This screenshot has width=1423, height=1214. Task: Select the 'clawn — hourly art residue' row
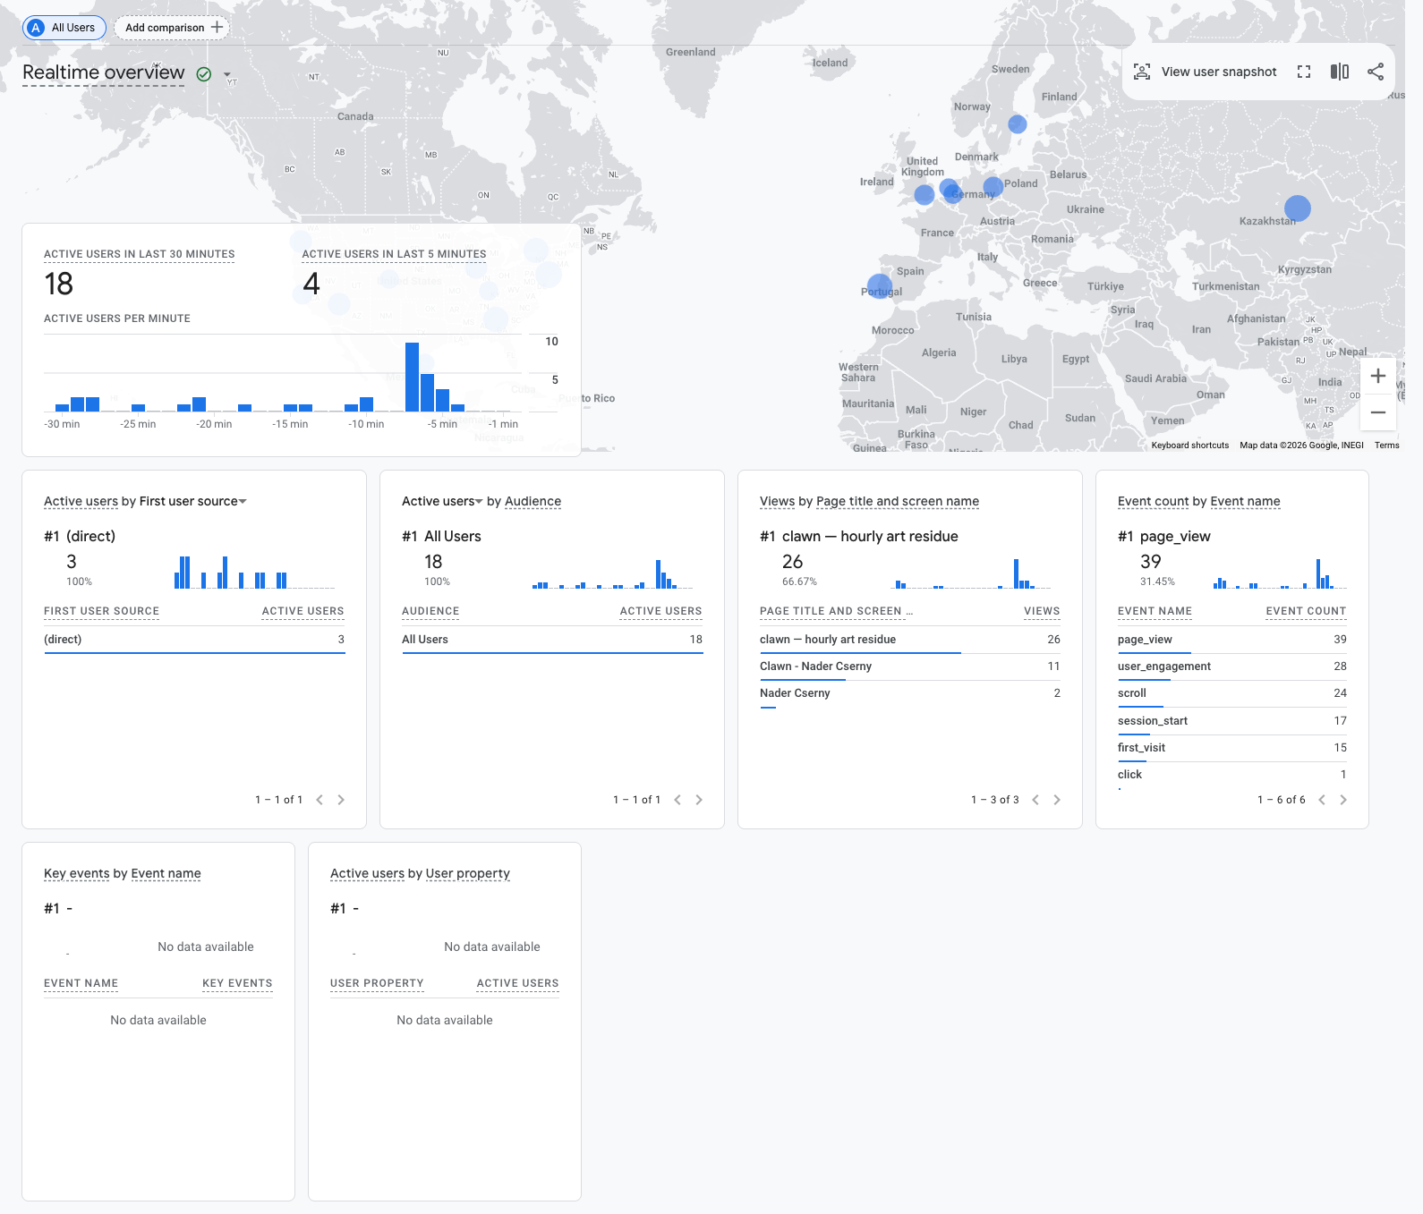tap(910, 640)
